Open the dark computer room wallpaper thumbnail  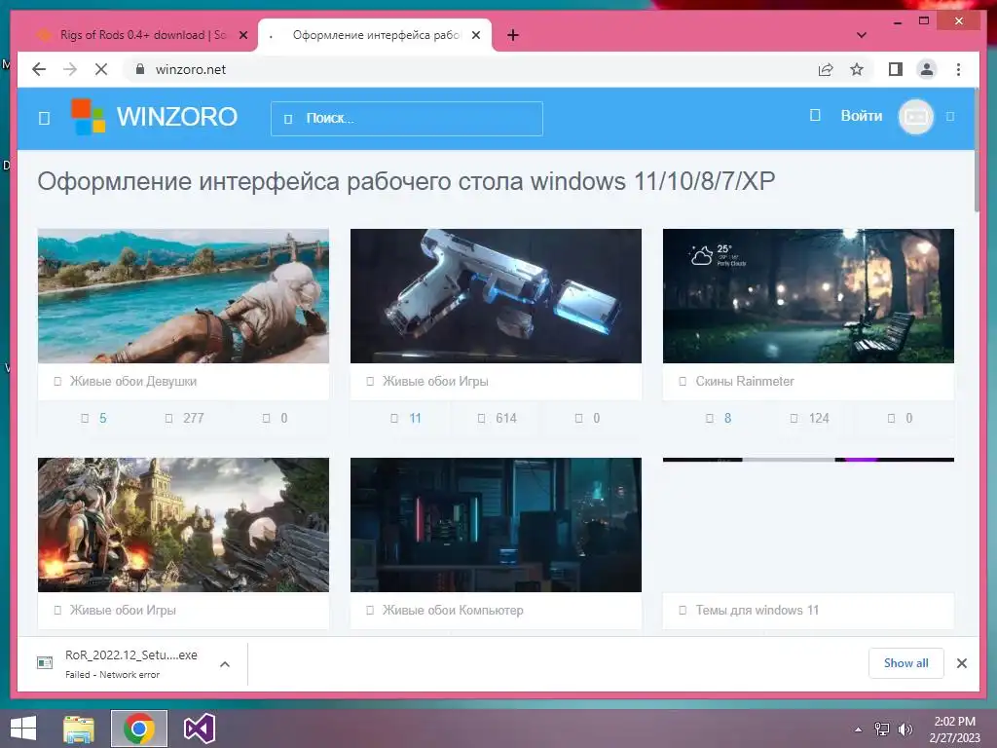click(496, 525)
